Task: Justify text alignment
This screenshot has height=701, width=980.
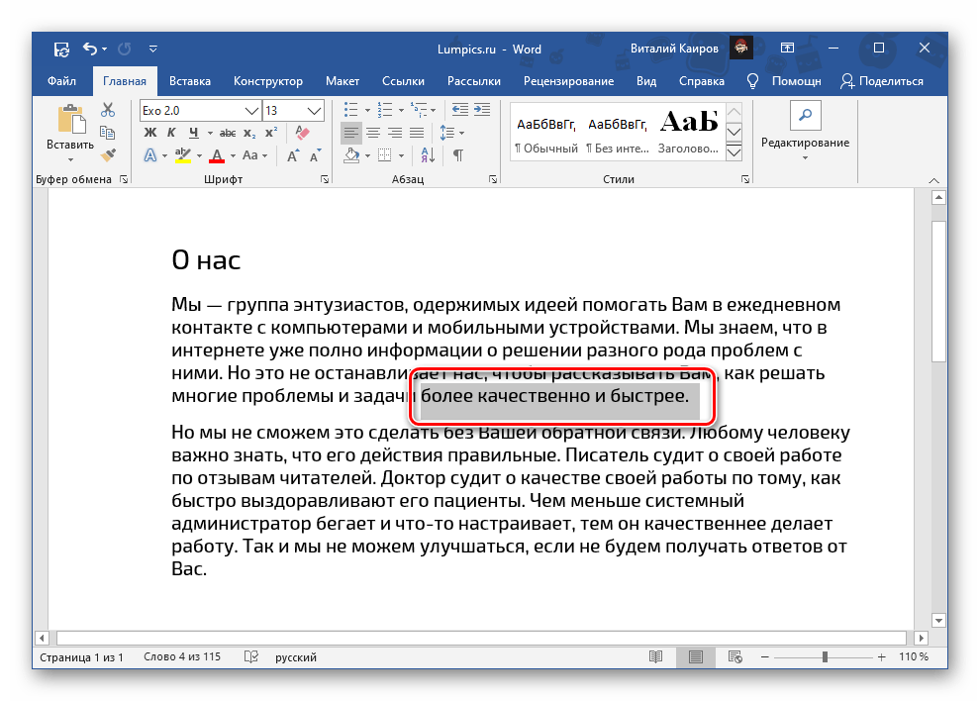Action: click(x=417, y=133)
